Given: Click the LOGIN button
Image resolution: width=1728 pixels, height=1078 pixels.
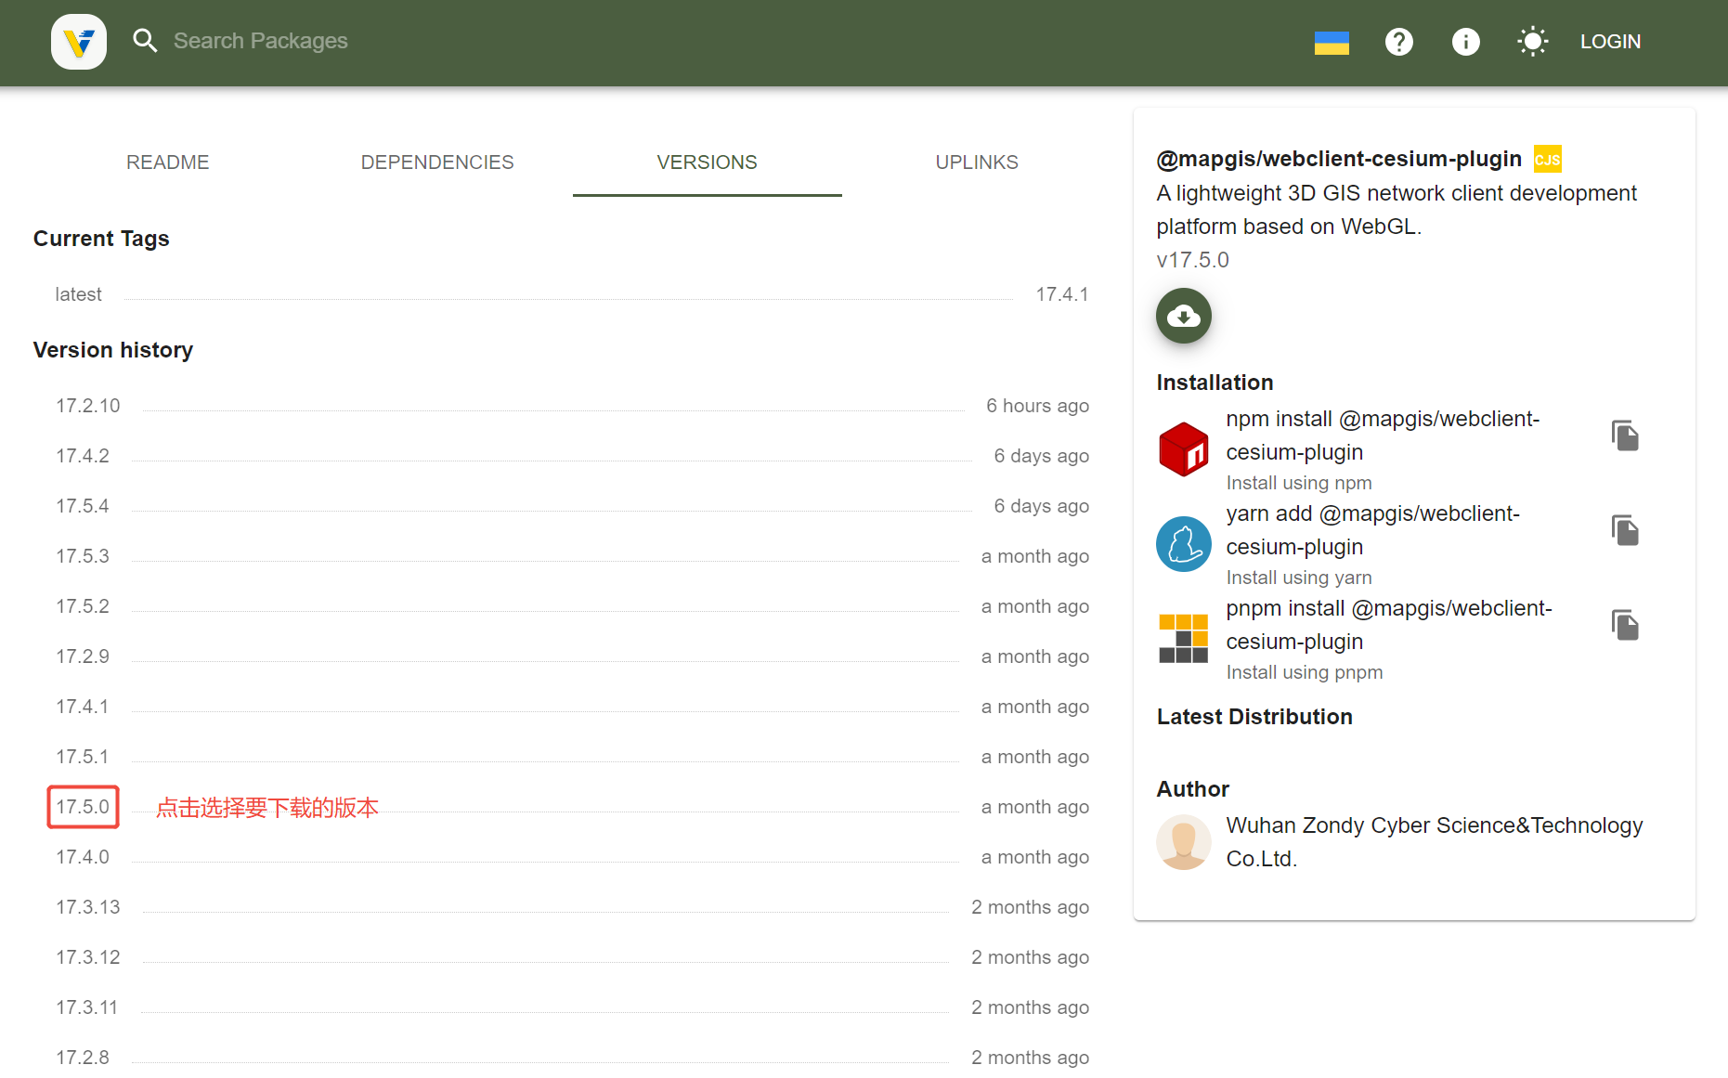Looking at the screenshot, I should pos(1611,42).
